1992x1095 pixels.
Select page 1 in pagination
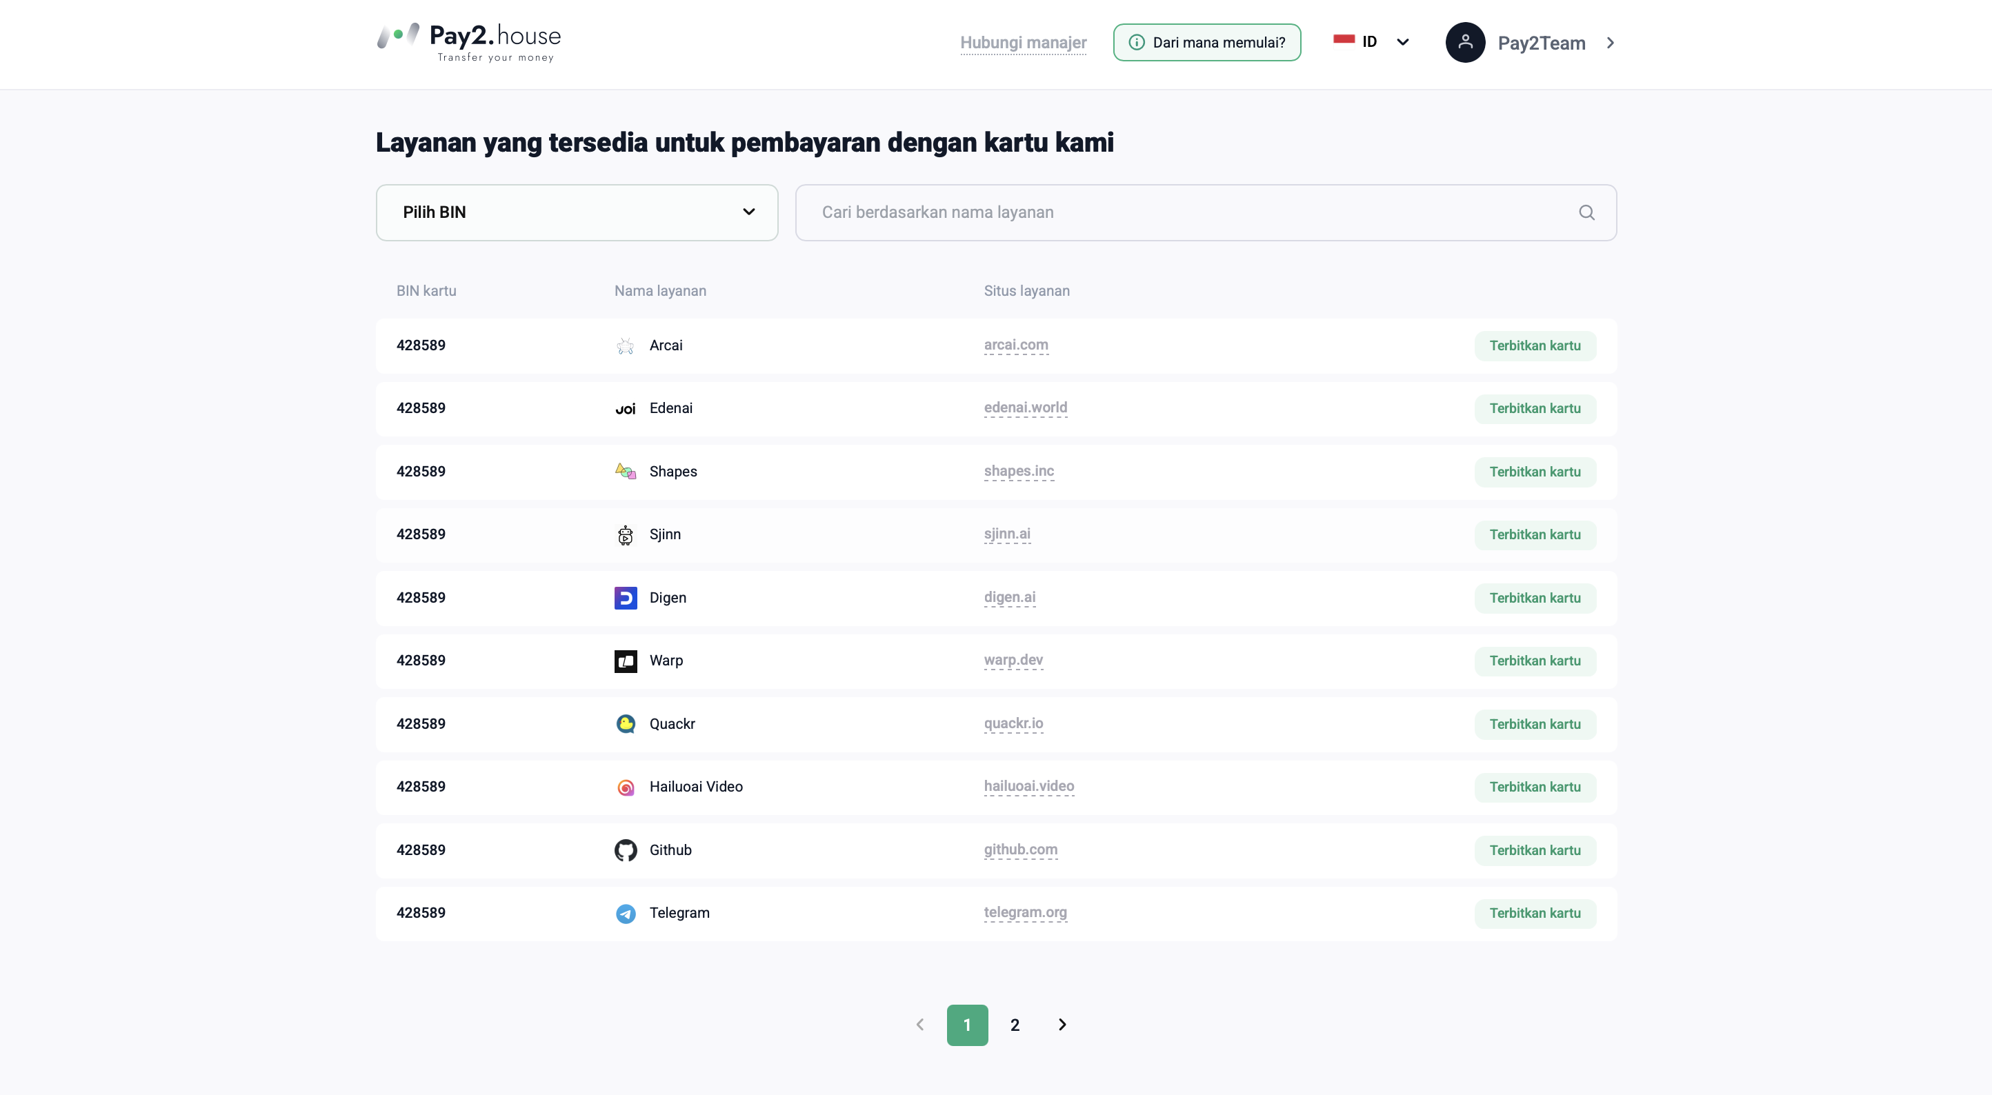click(968, 1025)
